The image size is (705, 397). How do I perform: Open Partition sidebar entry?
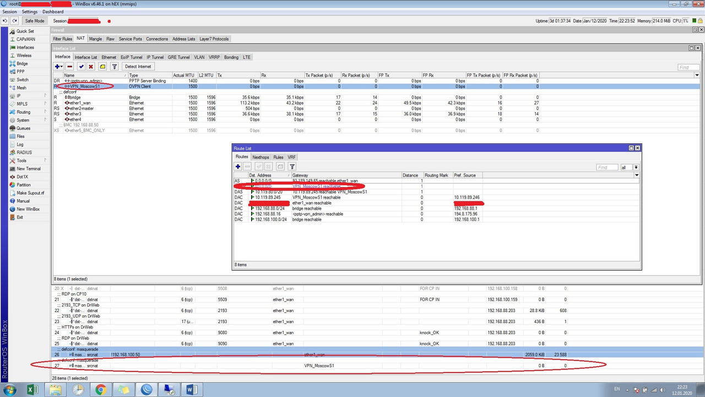(23, 185)
